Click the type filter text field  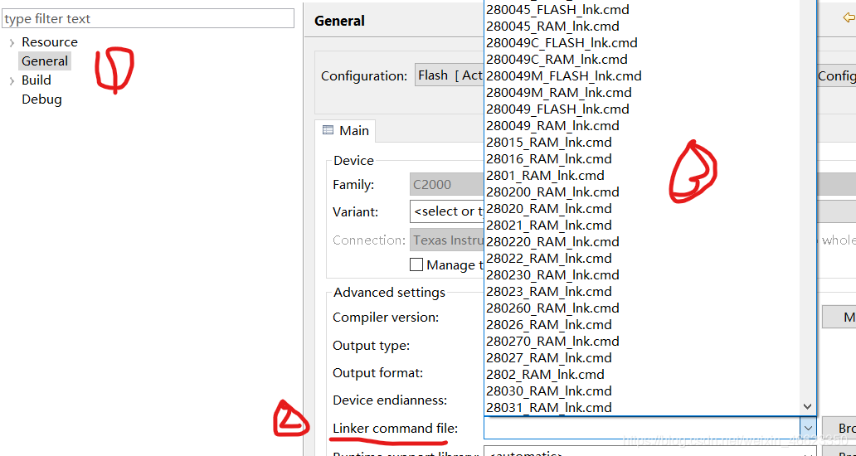pos(148,18)
